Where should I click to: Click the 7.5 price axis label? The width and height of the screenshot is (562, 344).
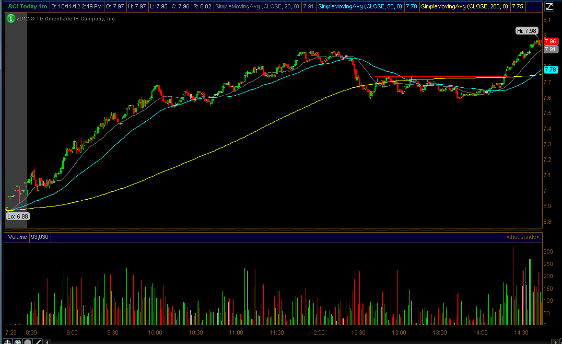[x=547, y=113]
